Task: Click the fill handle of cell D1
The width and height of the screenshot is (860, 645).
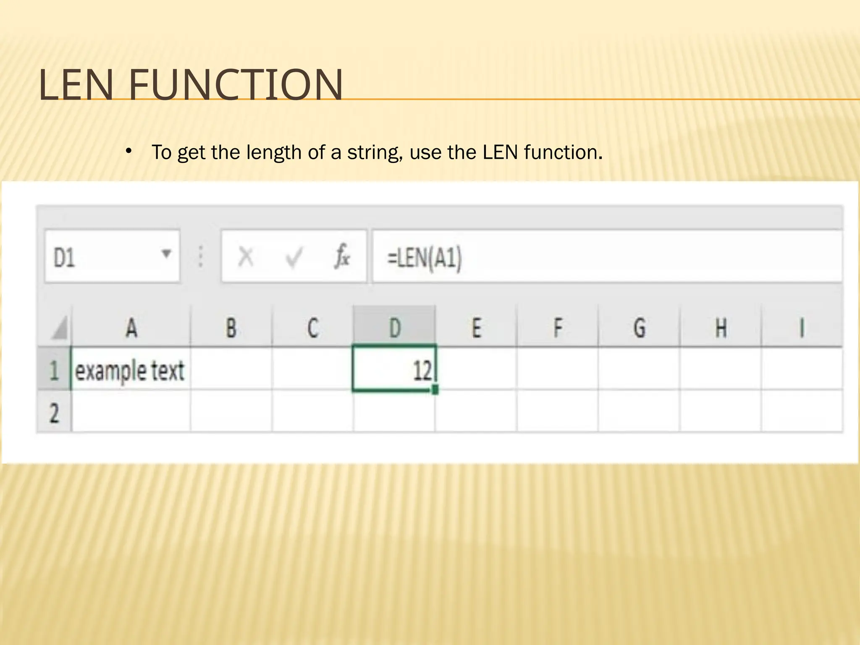Action: [x=435, y=390]
